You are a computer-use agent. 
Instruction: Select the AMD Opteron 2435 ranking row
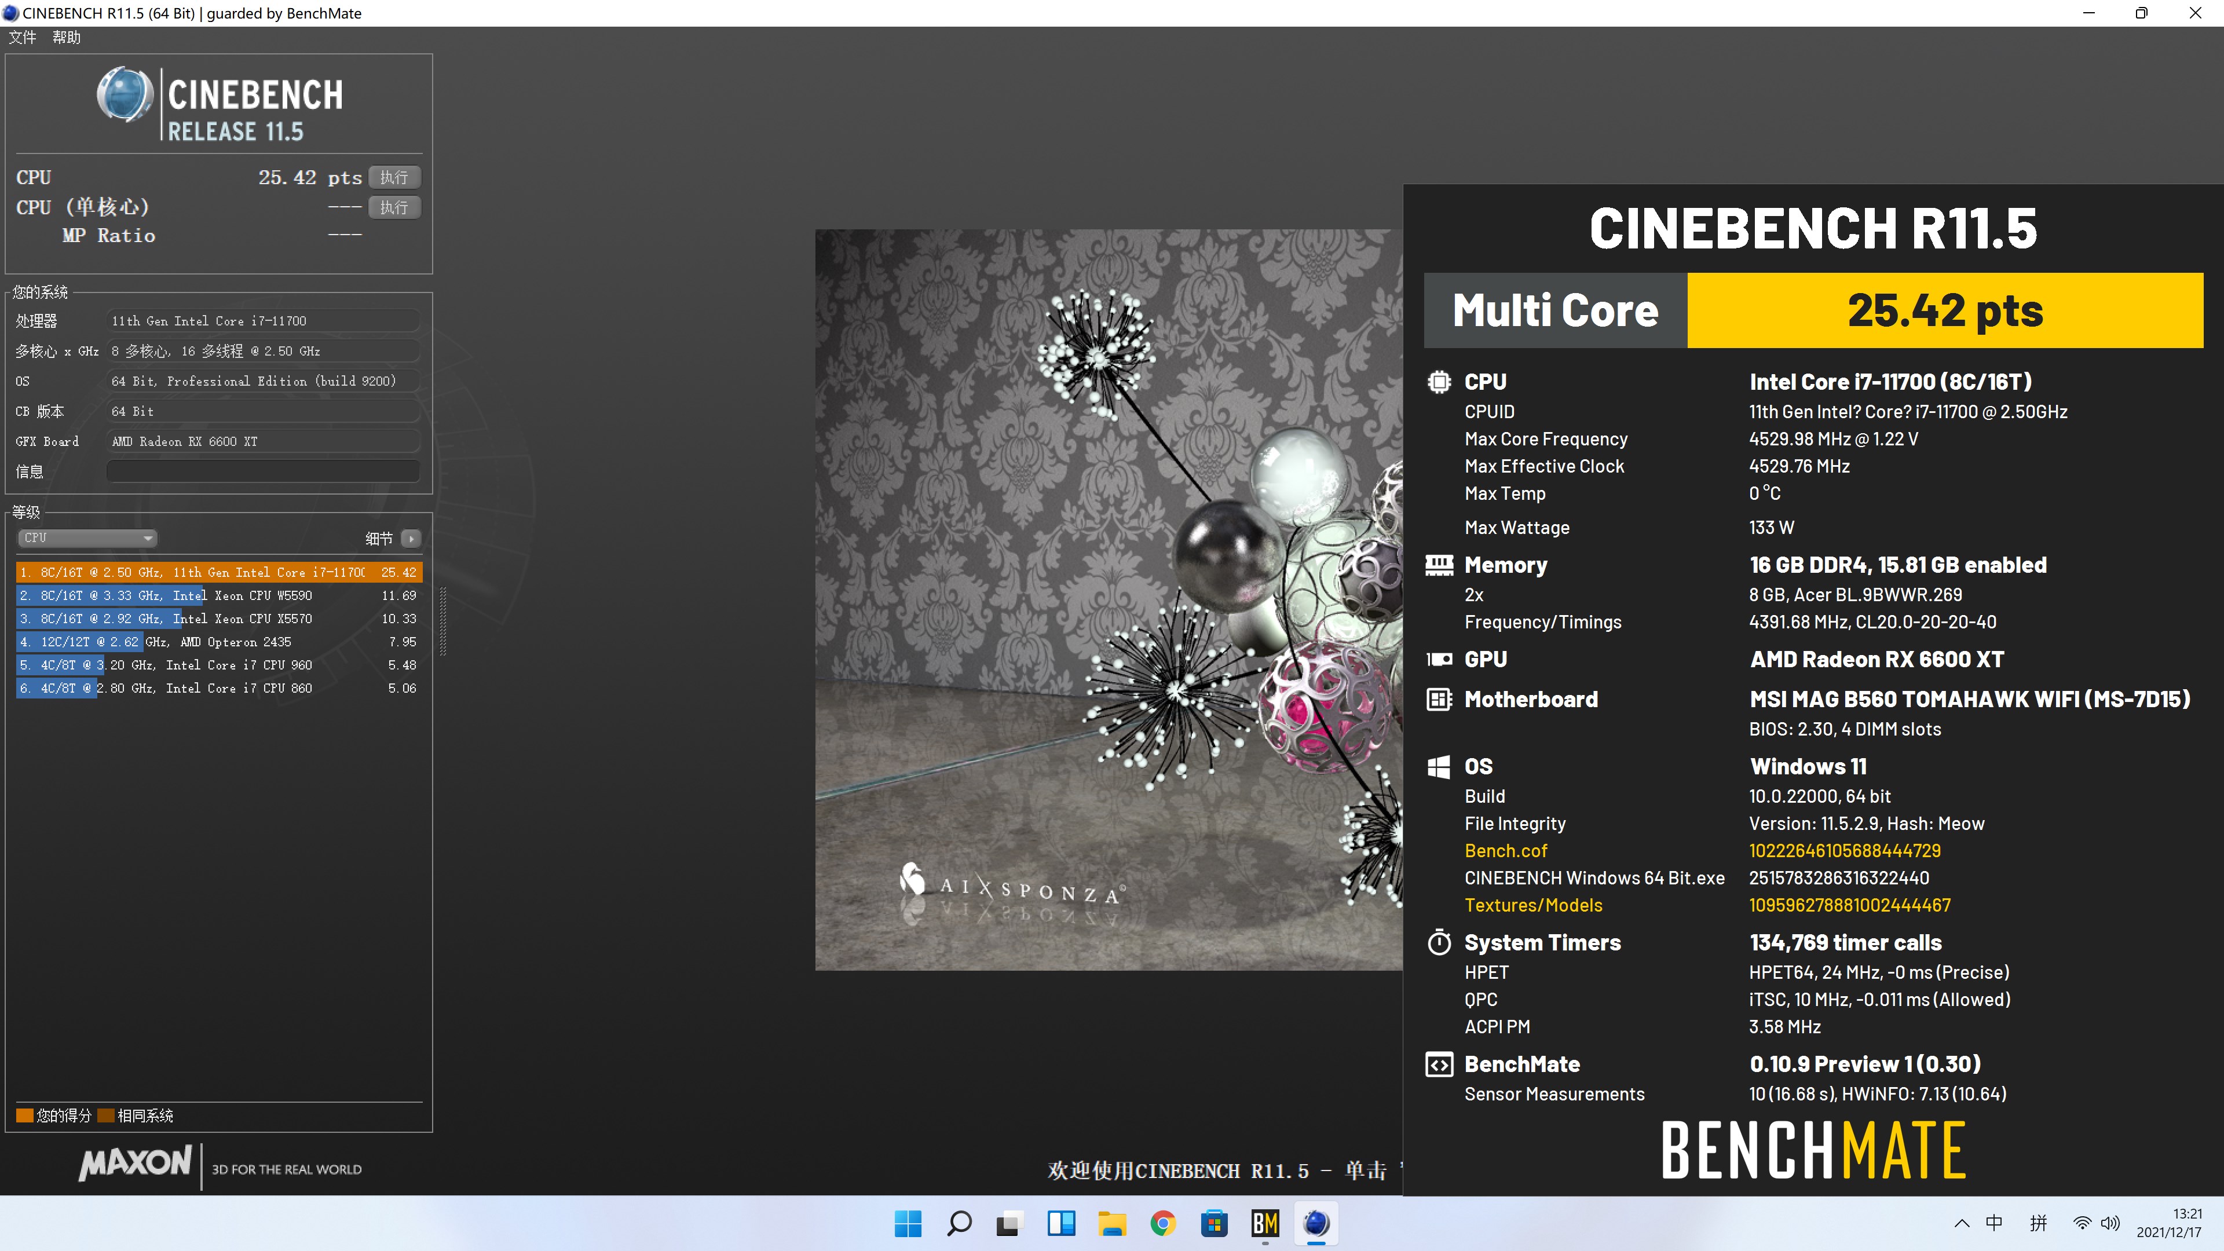click(218, 642)
